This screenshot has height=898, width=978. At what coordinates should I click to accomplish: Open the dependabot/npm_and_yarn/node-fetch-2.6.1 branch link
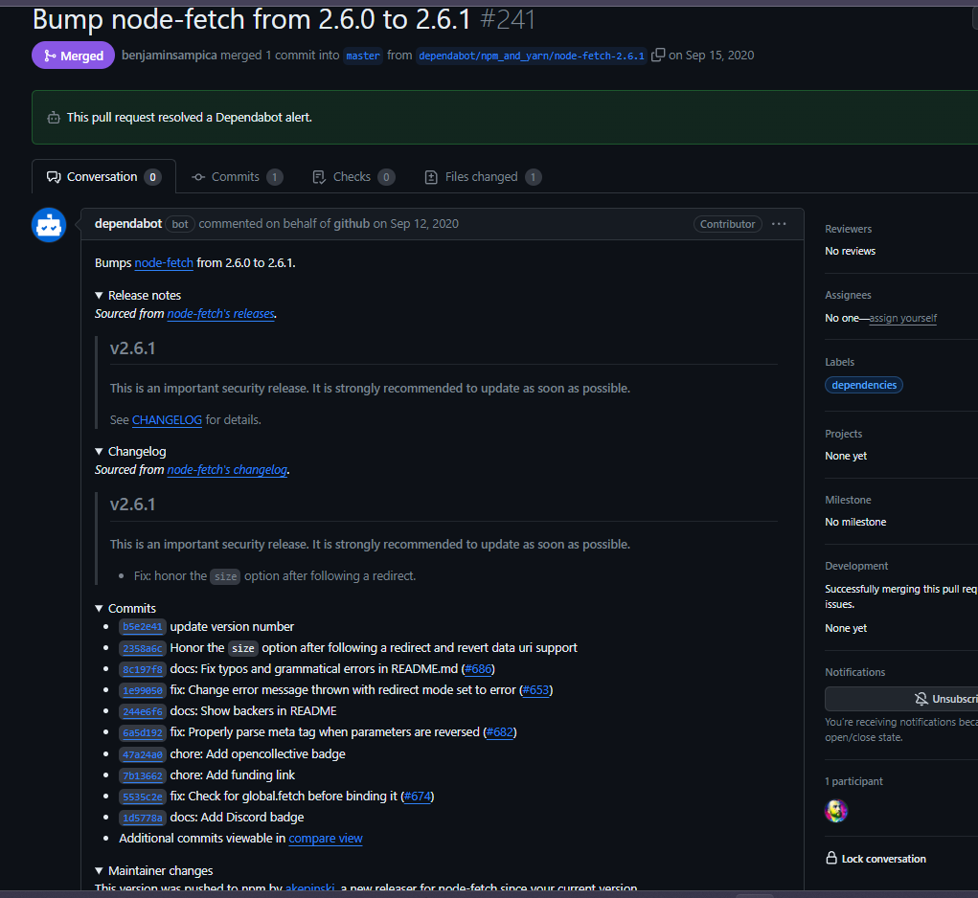pos(532,56)
